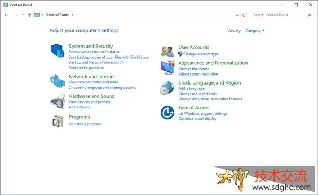Open the Hardware and Sound heading link
This screenshot has width=318, height=195.
click(x=92, y=96)
